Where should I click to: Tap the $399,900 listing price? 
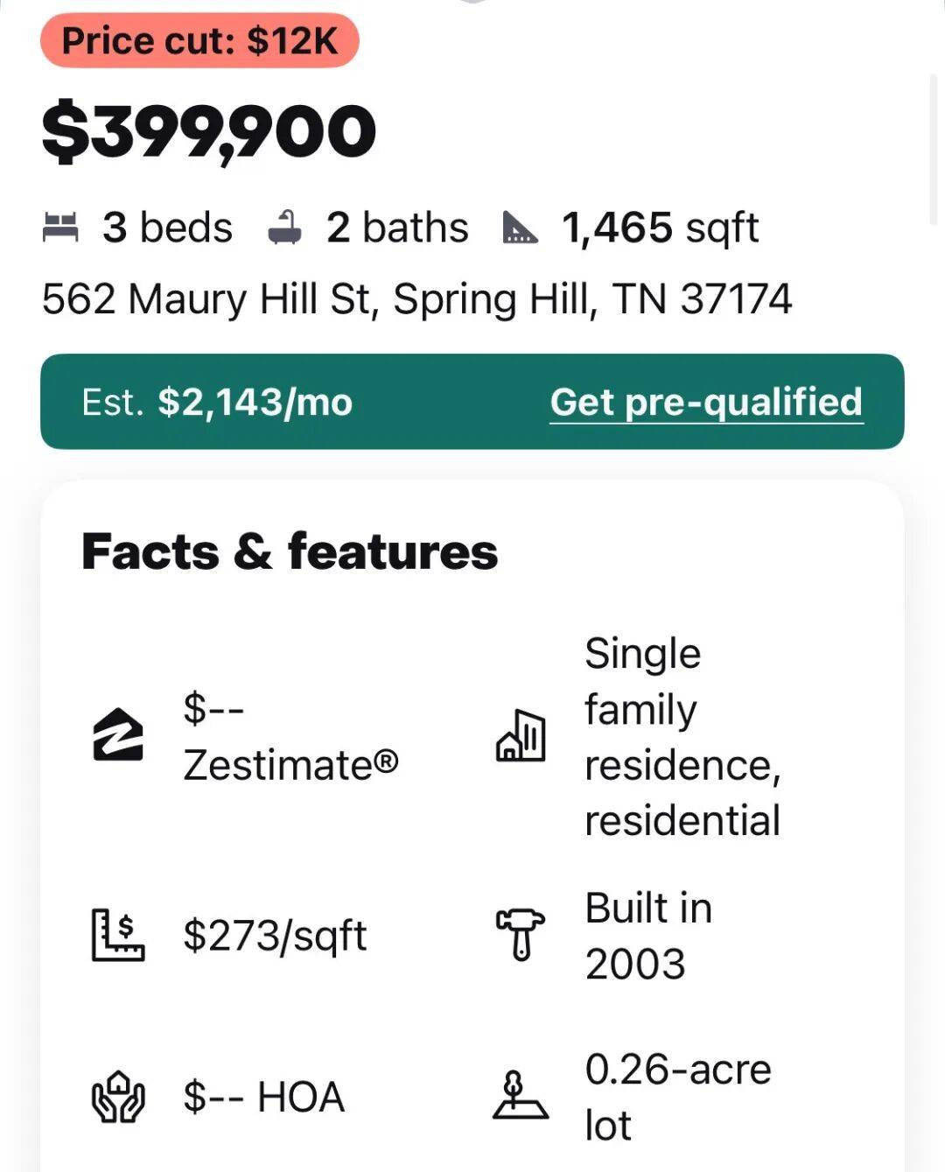coord(209,133)
